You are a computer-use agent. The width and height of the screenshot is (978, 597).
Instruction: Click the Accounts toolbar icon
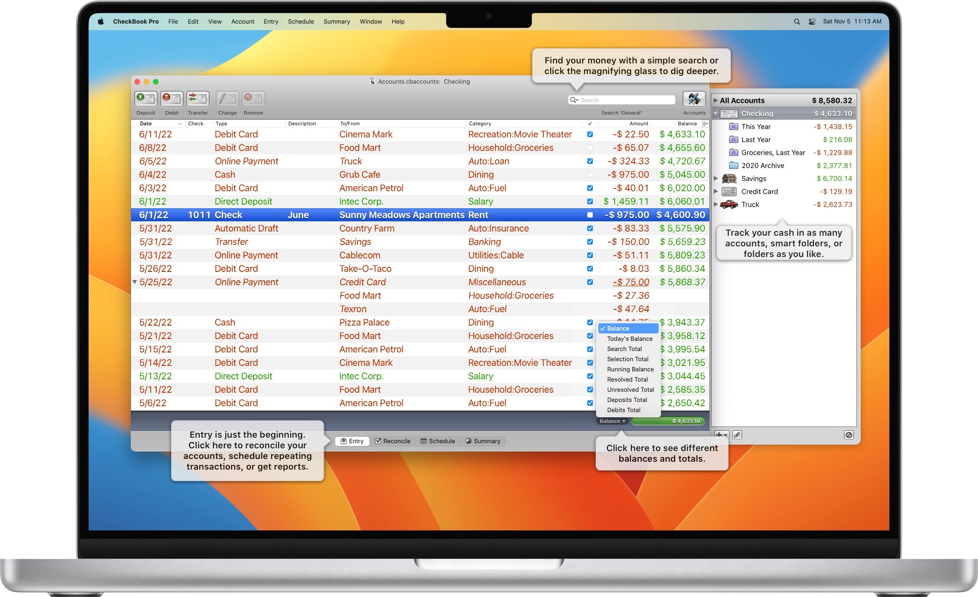click(x=694, y=99)
